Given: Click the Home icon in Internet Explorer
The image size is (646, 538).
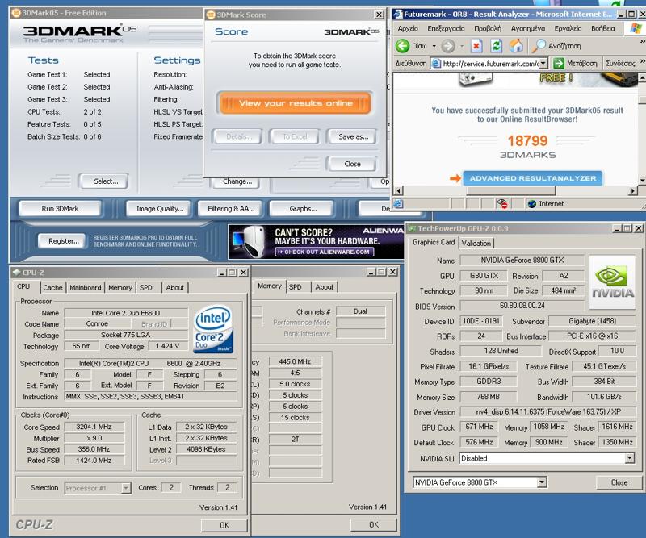Looking at the screenshot, I should (x=516, y=45).
